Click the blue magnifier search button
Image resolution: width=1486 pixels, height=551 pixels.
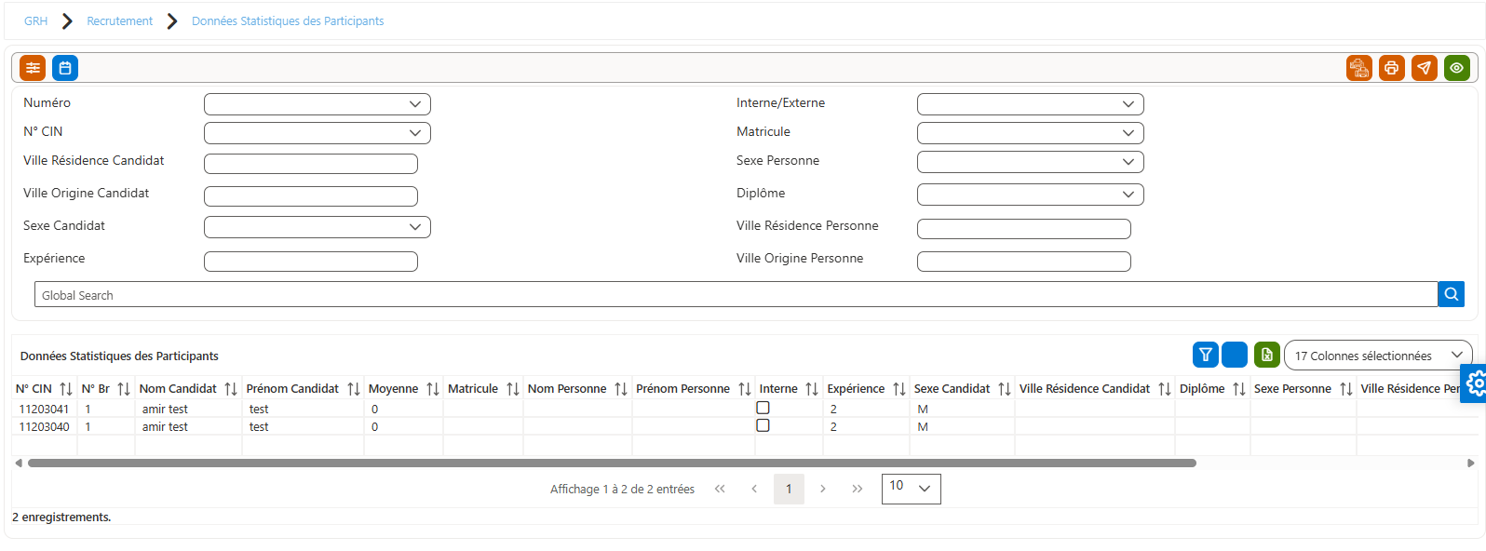pos(1451,294)
